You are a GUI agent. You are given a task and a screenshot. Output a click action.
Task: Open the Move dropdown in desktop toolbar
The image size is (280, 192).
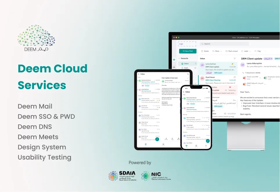217,51
